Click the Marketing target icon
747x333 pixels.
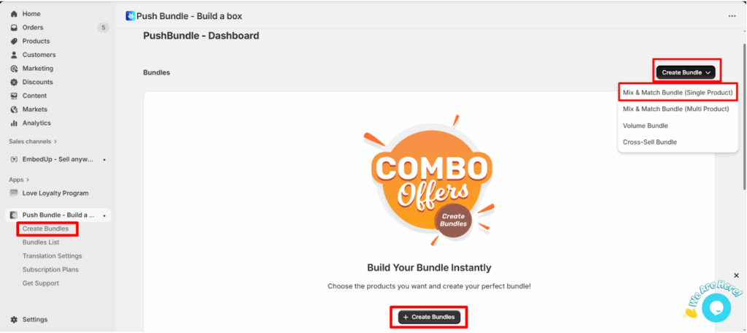14,69
